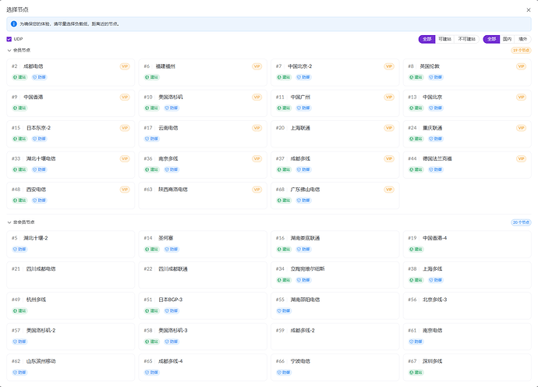The height and width of the screenshot is (387, 538).
Task: Click 防御 tag on node #33 湖北十堰电信
Action: coord(40,169)
